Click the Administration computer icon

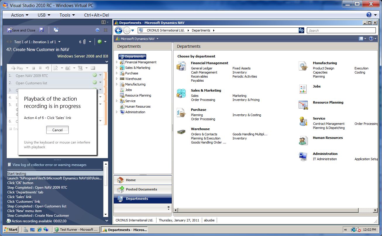point(303,157)
